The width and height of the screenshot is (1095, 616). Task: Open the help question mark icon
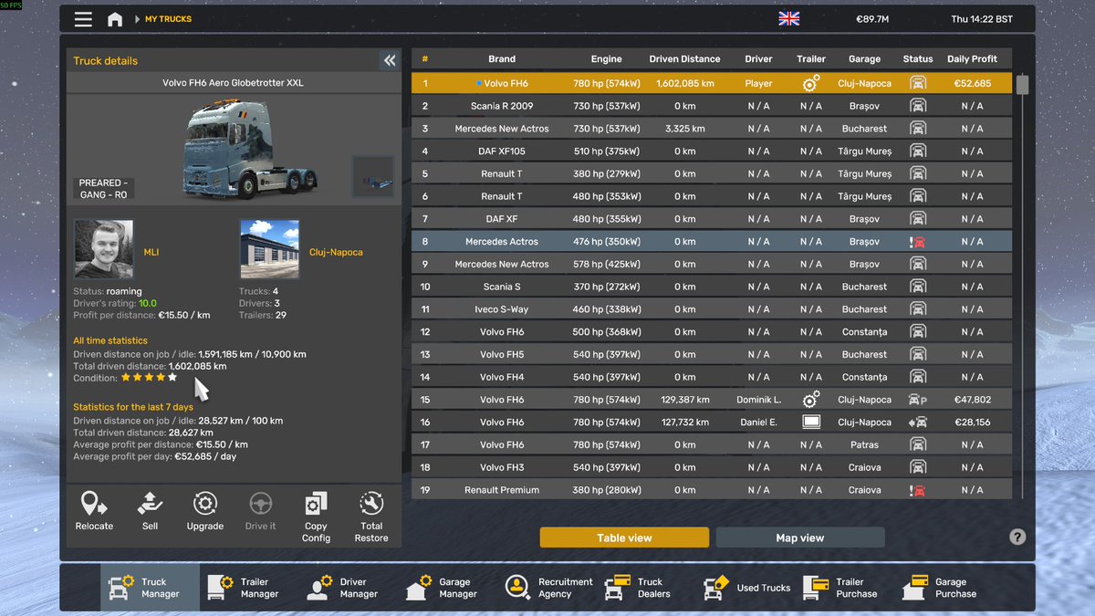[x=1017, y=538]
